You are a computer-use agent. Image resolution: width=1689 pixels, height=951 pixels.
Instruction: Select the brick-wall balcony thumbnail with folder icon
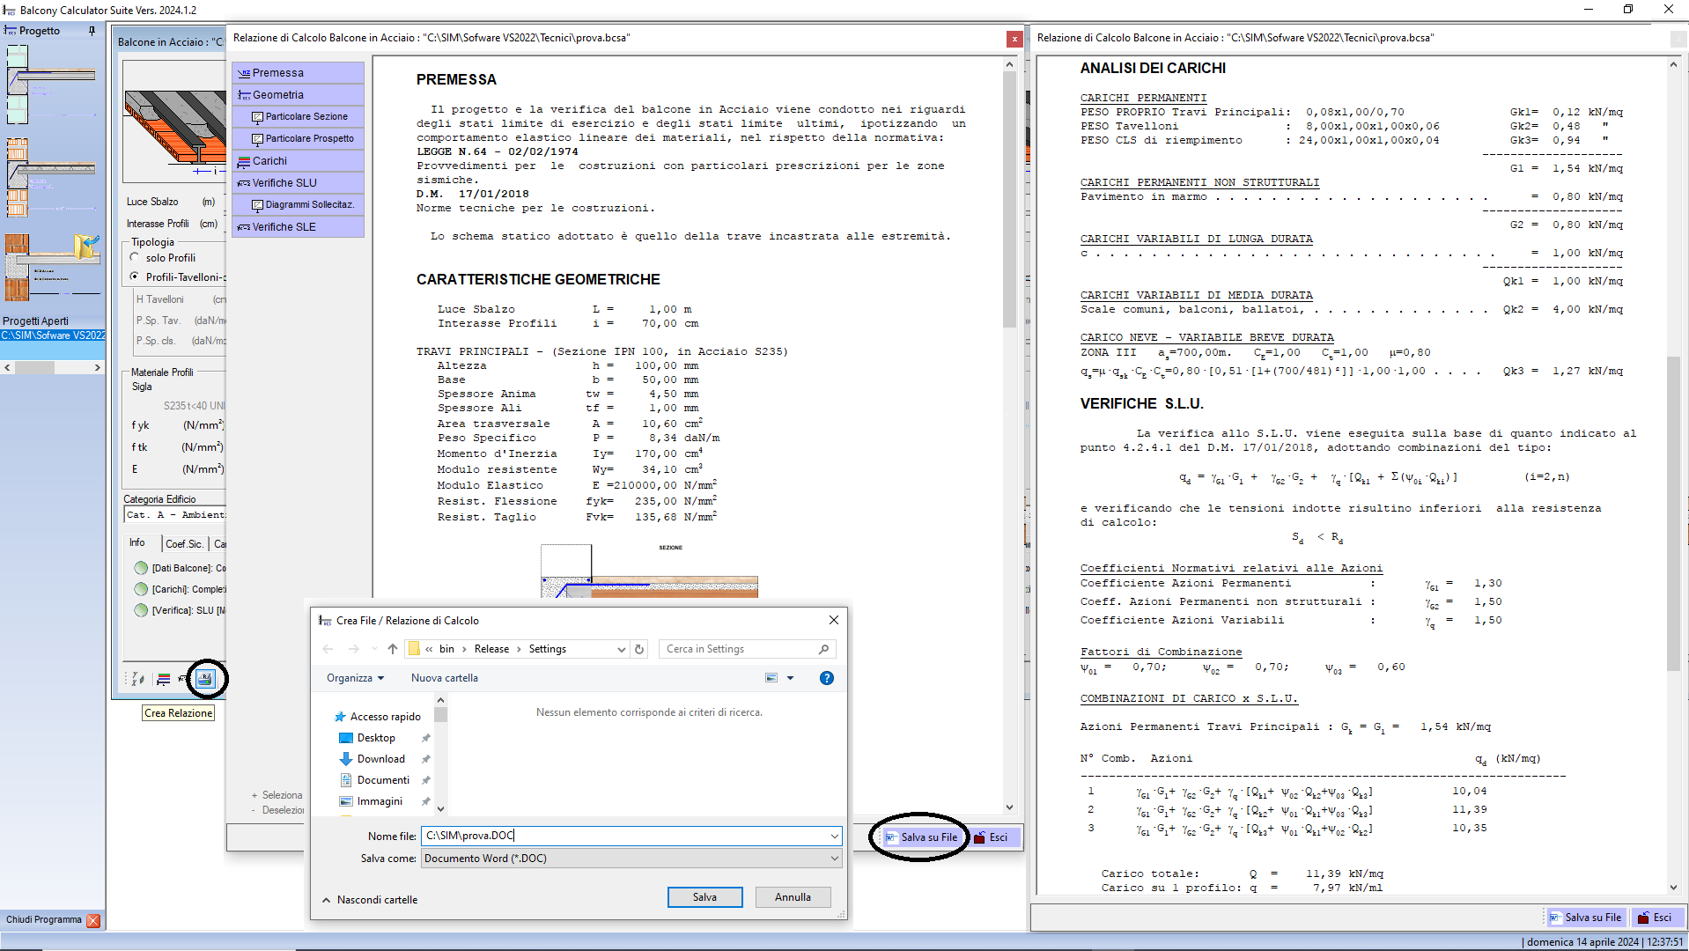pyautogui.click(x=53, y=267)
